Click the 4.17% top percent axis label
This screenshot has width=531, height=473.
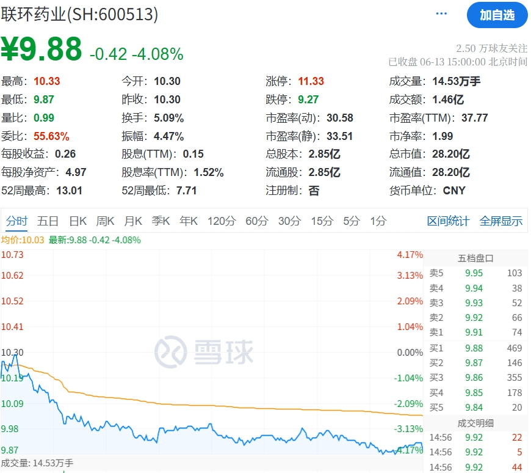410,255
